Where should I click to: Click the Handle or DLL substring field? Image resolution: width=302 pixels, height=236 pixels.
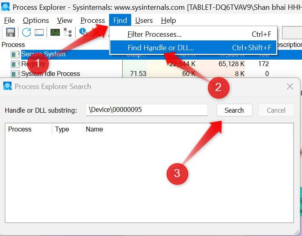tap(147, 110)
